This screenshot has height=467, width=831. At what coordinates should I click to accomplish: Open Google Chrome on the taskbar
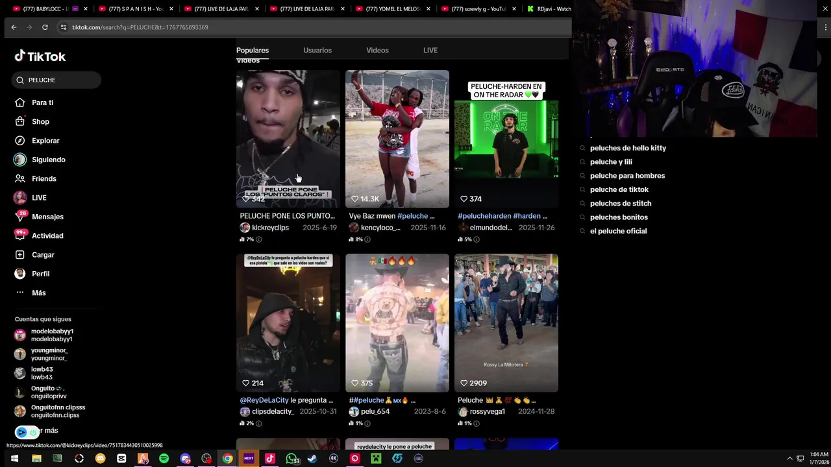pyautogui.click(x=227, y=459)
